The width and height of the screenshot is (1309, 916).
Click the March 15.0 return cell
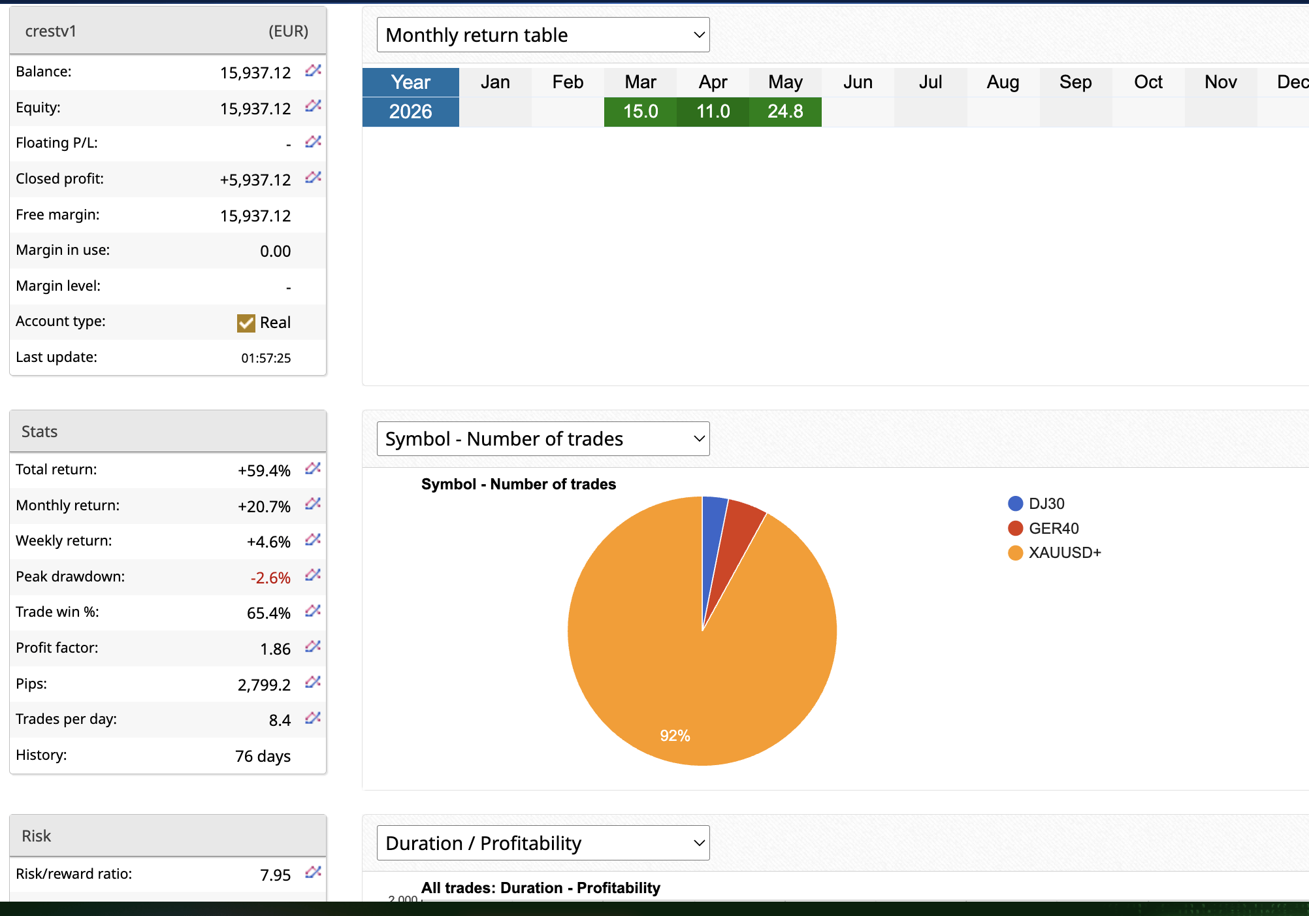(641, 112)
